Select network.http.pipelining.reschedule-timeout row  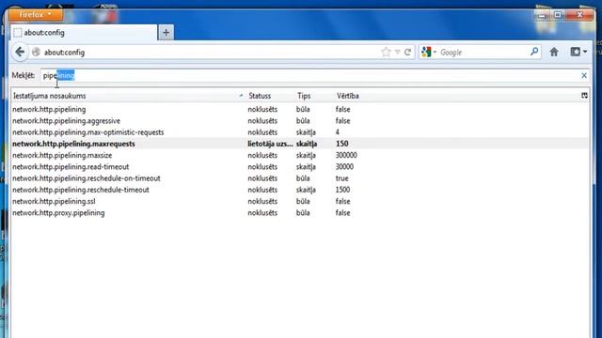(x=300, y=190)
